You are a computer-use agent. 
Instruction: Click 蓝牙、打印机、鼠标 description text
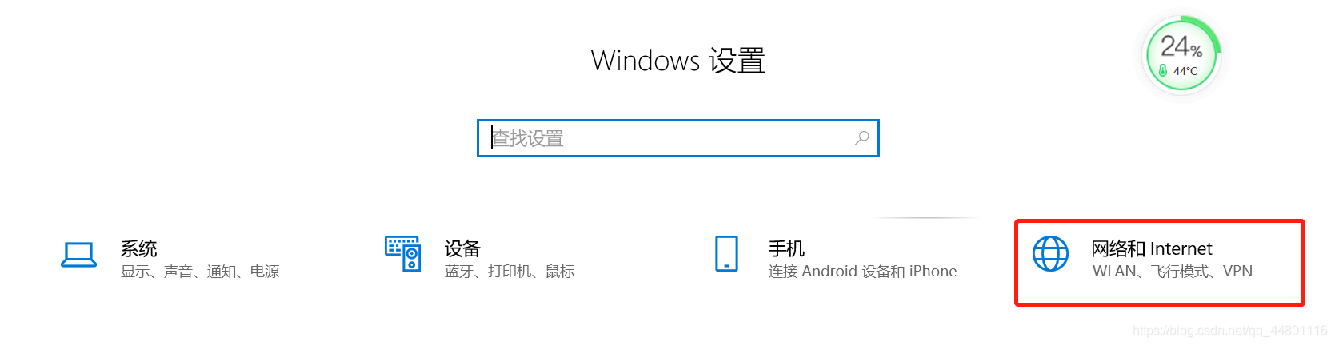click(x=510, y=272)
